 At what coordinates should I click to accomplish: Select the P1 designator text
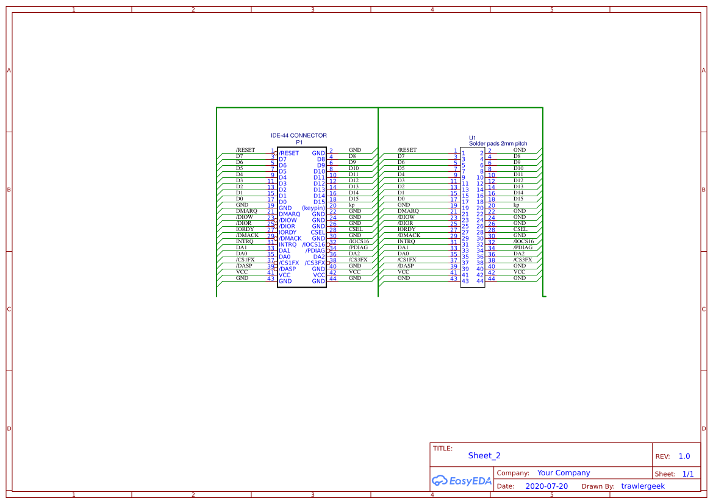point(299,142)
